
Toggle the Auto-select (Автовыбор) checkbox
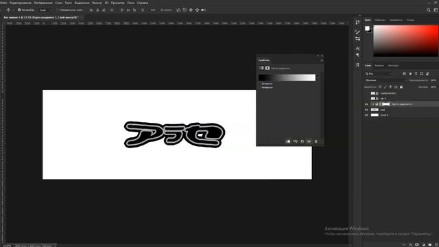[19, 10]
